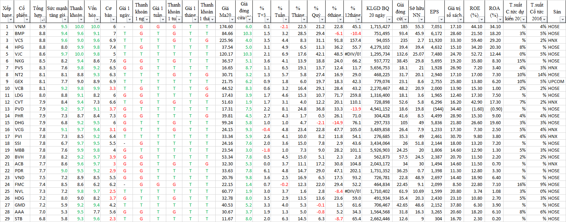The image size is (566, 222).
Task: Select the PVS ticker cell
Action: pos(22,68)
